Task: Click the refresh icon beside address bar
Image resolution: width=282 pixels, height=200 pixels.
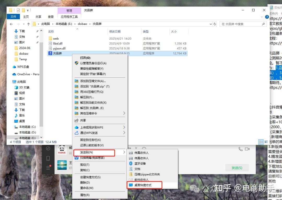Action: [x=215, y=24]
